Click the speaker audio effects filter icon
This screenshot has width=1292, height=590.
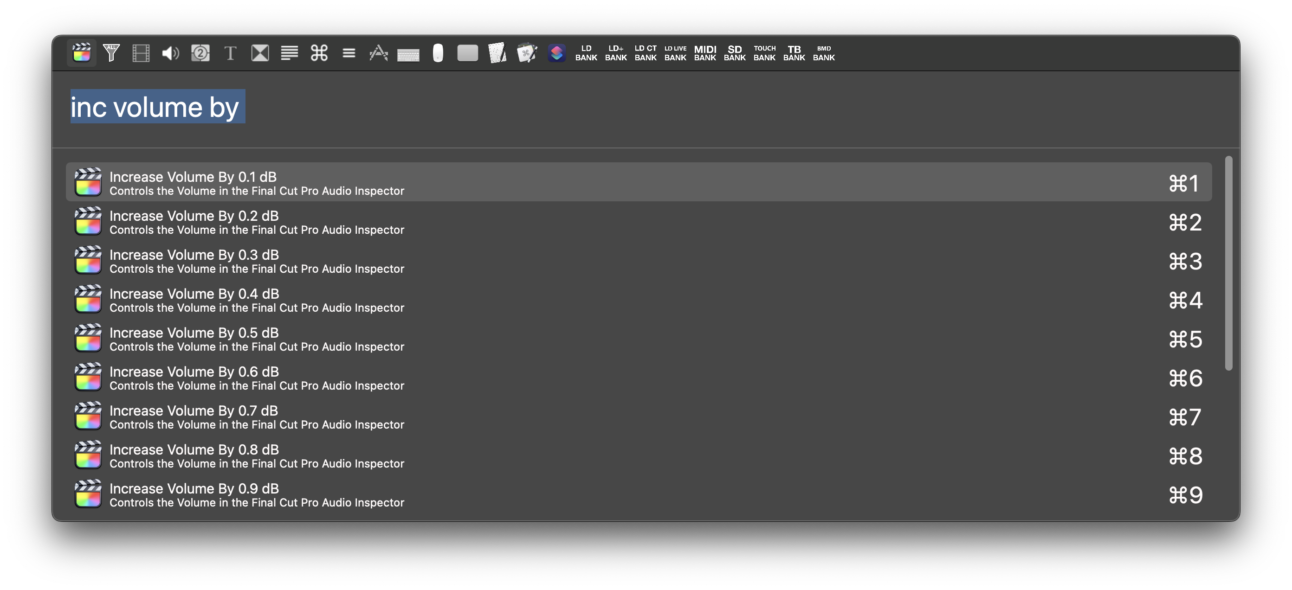click(x=170, y=52)
